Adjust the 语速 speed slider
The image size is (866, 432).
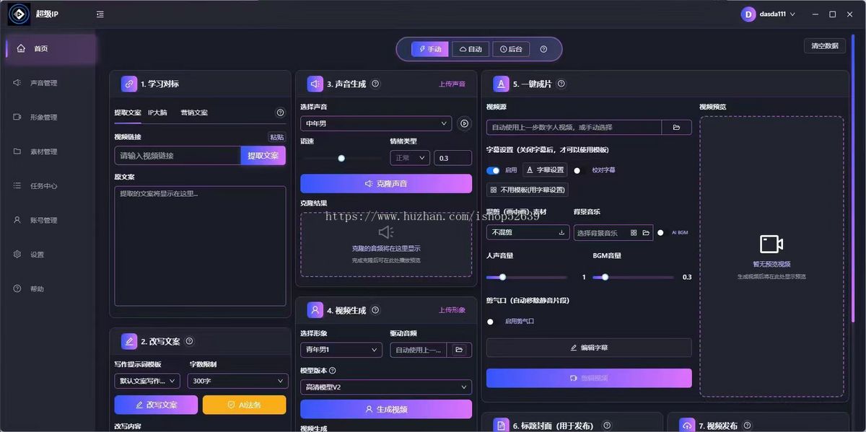coord(341,158)
